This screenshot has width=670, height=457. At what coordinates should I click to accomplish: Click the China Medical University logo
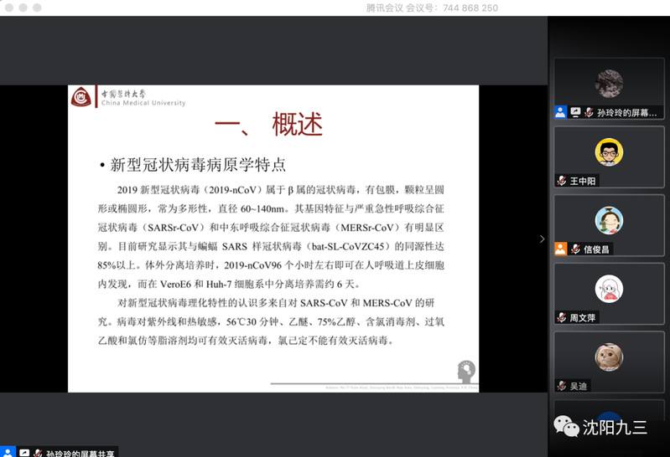[81, 98]
